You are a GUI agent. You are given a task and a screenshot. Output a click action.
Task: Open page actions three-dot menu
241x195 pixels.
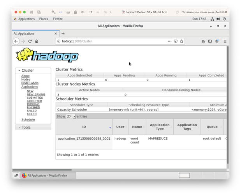tap(169, 41)
